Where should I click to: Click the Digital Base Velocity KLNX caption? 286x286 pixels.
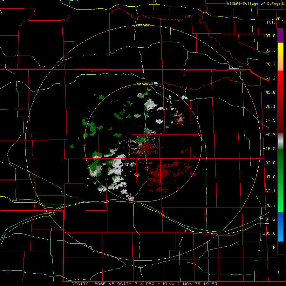click(x=144, y=284)
